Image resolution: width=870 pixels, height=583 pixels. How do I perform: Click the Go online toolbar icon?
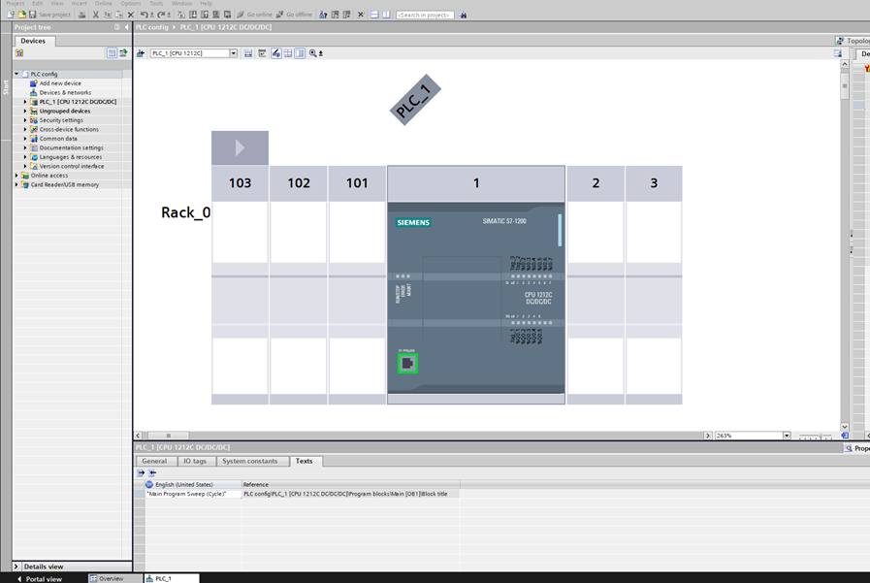[x=255, y=15]
